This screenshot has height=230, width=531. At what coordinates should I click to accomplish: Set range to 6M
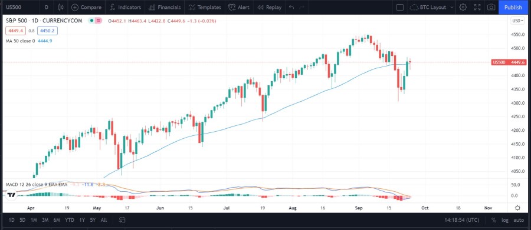pyautogui.click(x=57, y=220)
